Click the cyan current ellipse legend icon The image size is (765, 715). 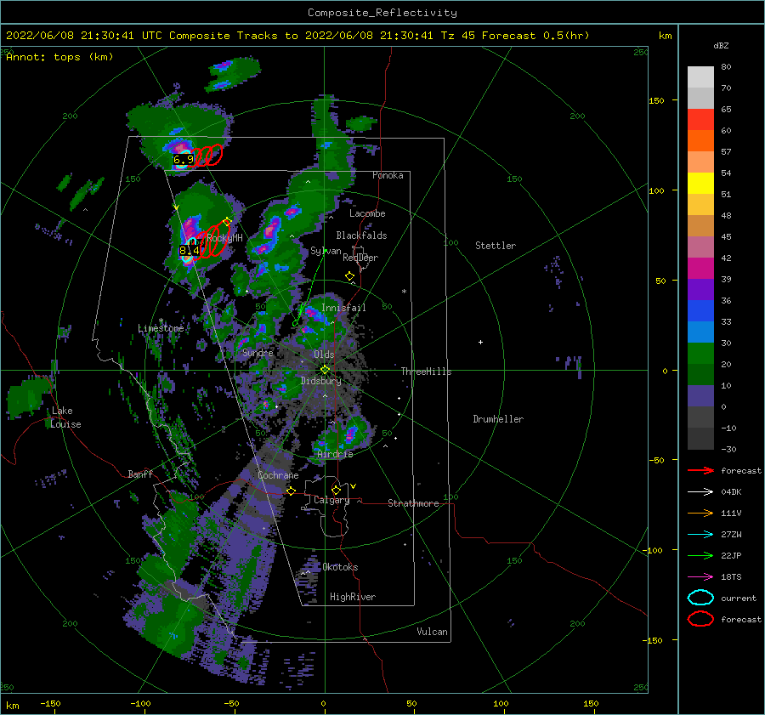700,598
